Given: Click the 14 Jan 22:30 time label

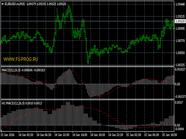Looking at the screenshot, I should [x=116, y=135].
